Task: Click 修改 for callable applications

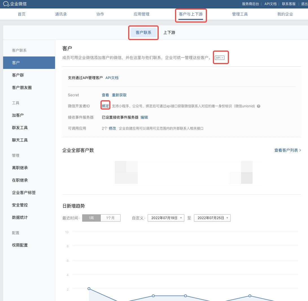Action: (112, 128)
